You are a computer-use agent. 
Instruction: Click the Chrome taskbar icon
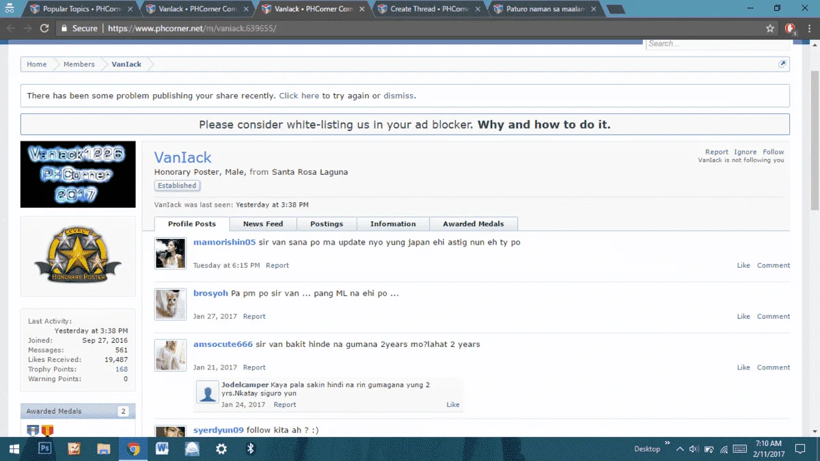point(133,449)
